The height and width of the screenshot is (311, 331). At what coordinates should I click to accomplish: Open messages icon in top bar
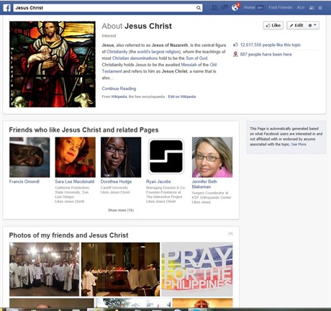pyautogui.click(x=225, y=8)
